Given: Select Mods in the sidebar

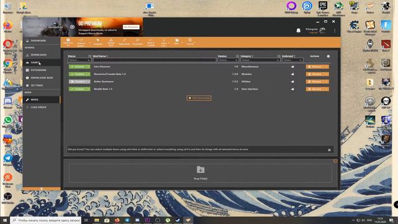Looking at the screenshot, I should 42,100.
